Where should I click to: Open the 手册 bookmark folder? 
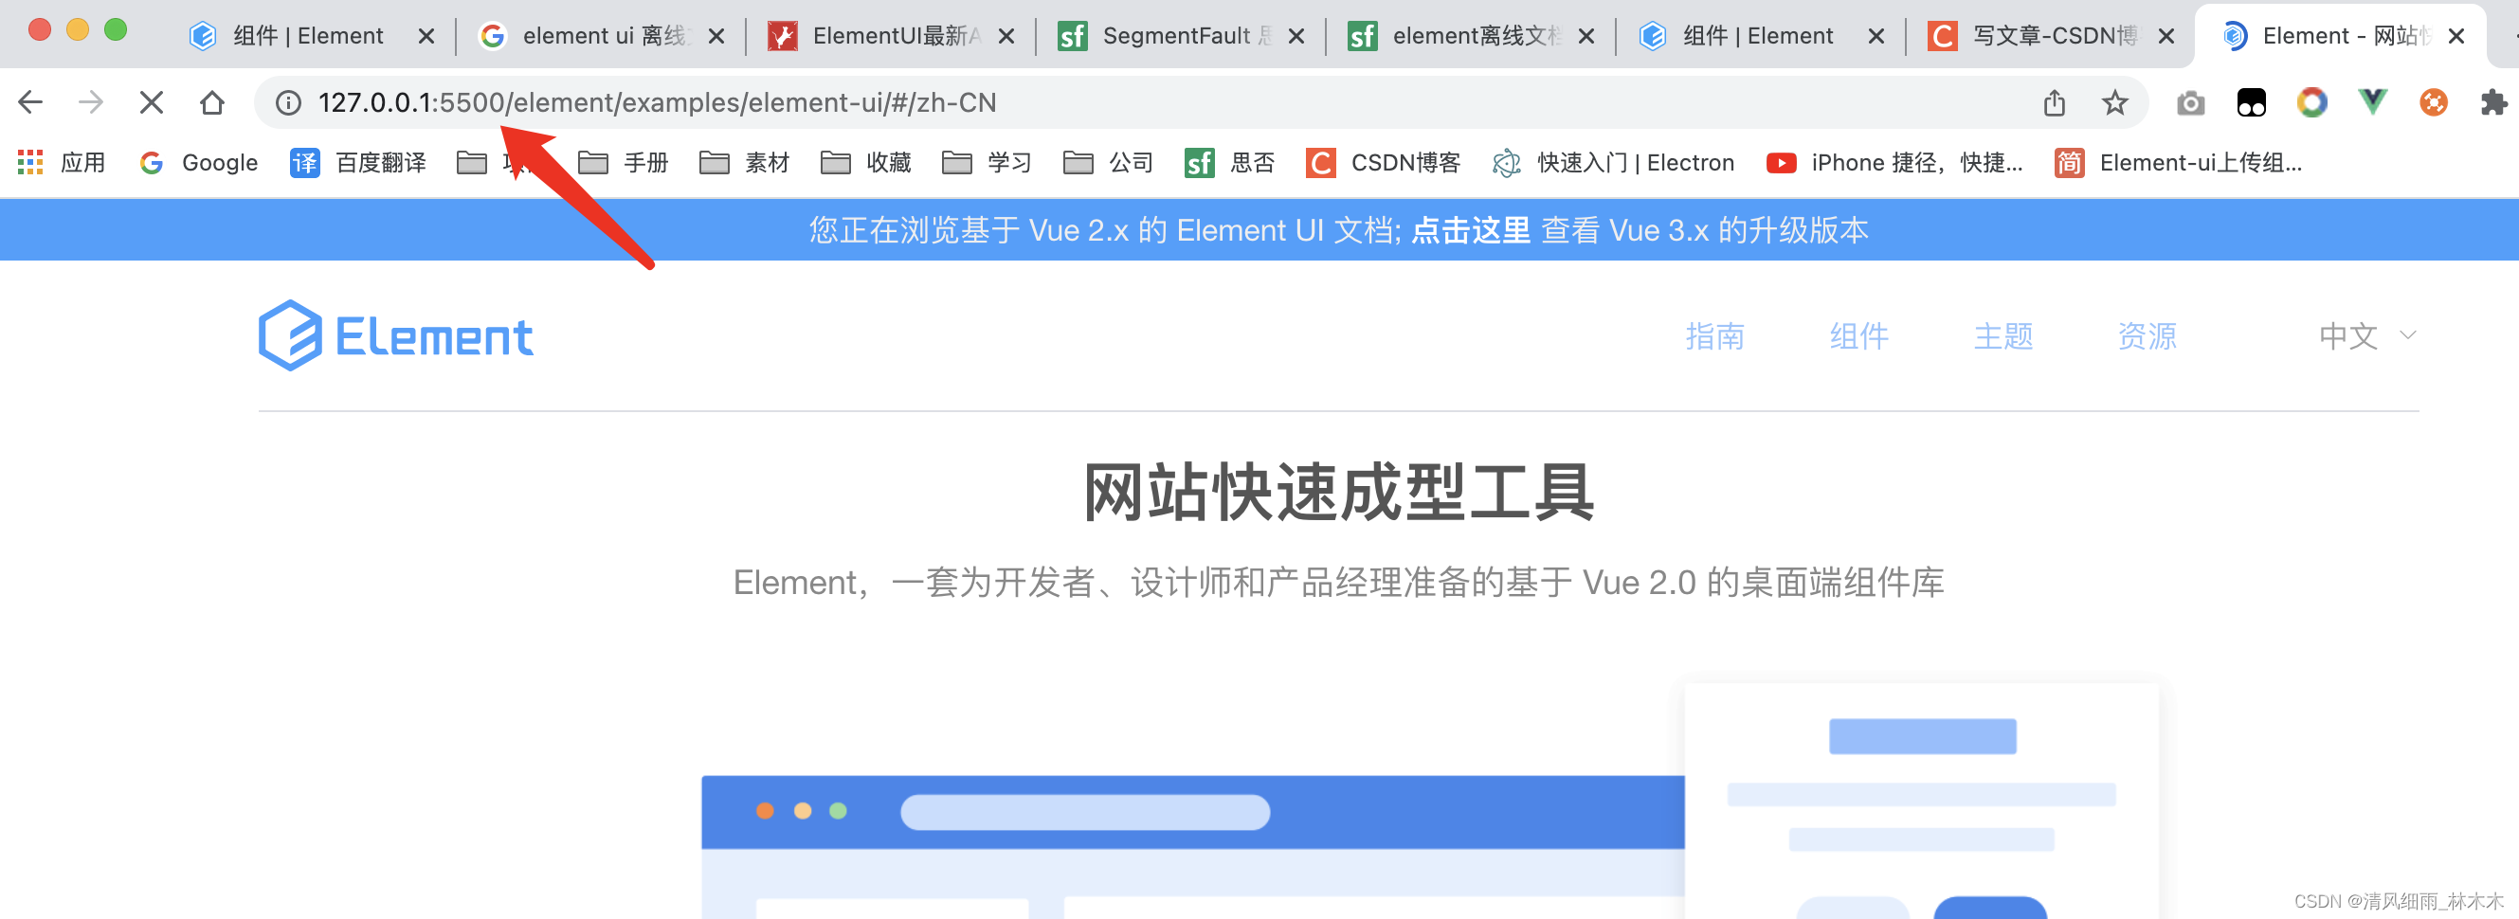click(x=623, y=162)
